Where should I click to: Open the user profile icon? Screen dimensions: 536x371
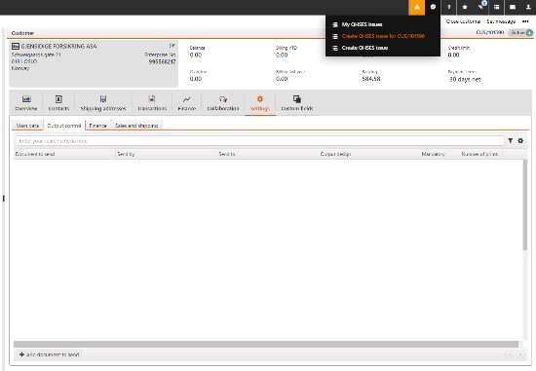click(x=528, y=7)
